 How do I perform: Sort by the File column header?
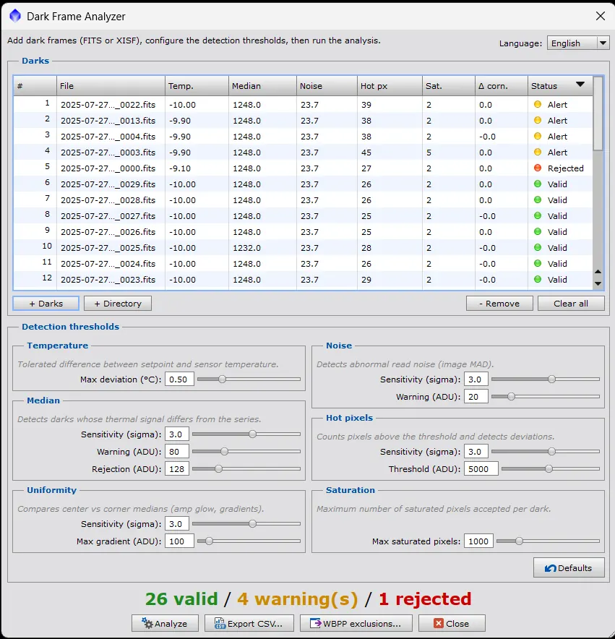click(111, 86)
